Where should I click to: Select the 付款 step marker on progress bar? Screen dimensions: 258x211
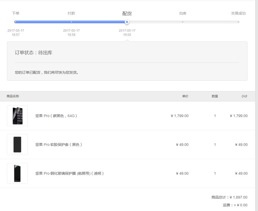71,22
